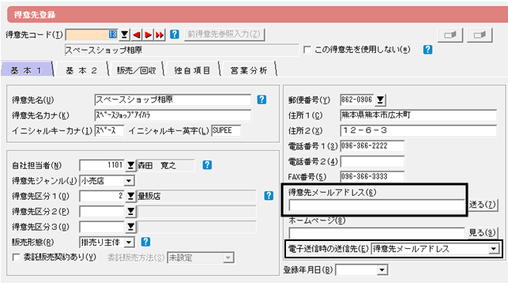Screen dimensions: 508x286
Task: Go to next customer record (red right arrow)
Action: point(148,34)
